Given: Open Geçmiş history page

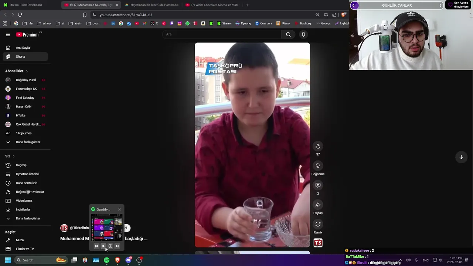Looking at the screenshot, I should click(25, 165).
